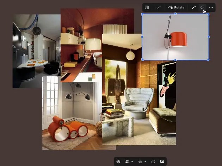The height and width of the screenshot is (166, 222).
Task: Click the globe icon in the bottom toolbar
Action: [118, 161]
